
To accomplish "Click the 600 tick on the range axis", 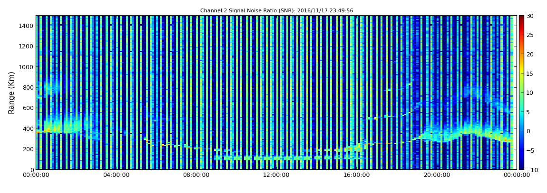I will coord(28,108).
